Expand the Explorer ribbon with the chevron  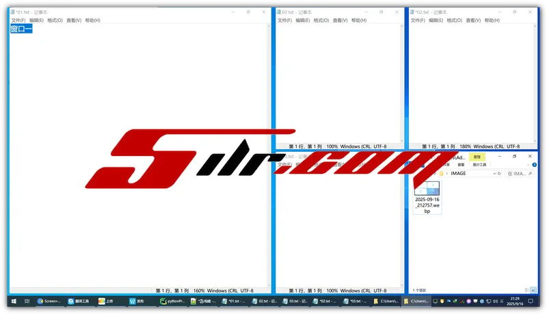(x=528, y=165)
